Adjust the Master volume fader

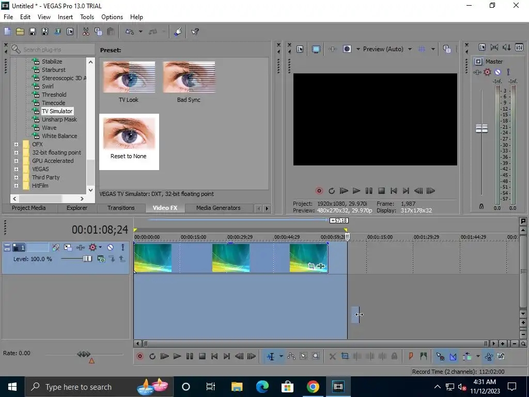point(482,129)
